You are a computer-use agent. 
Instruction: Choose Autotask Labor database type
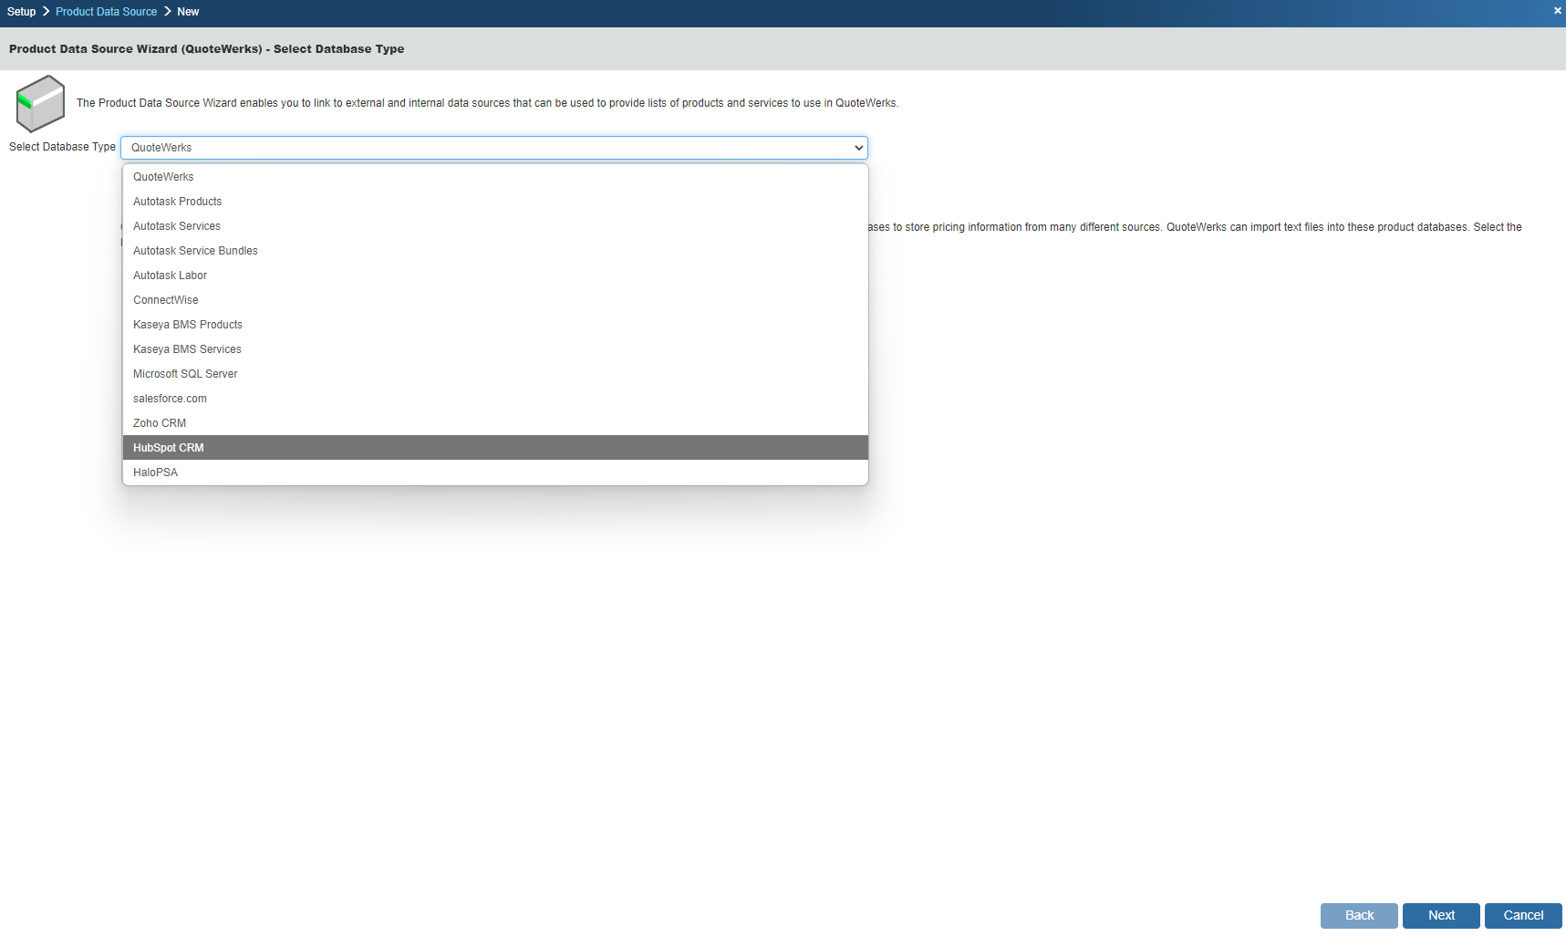pyautogui.click(x=170, y=276)
